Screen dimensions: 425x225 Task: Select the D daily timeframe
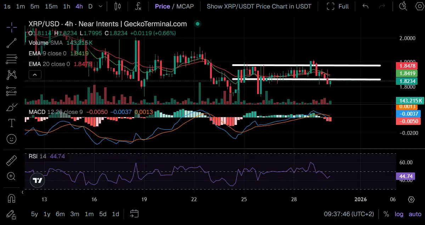(90, 6)
